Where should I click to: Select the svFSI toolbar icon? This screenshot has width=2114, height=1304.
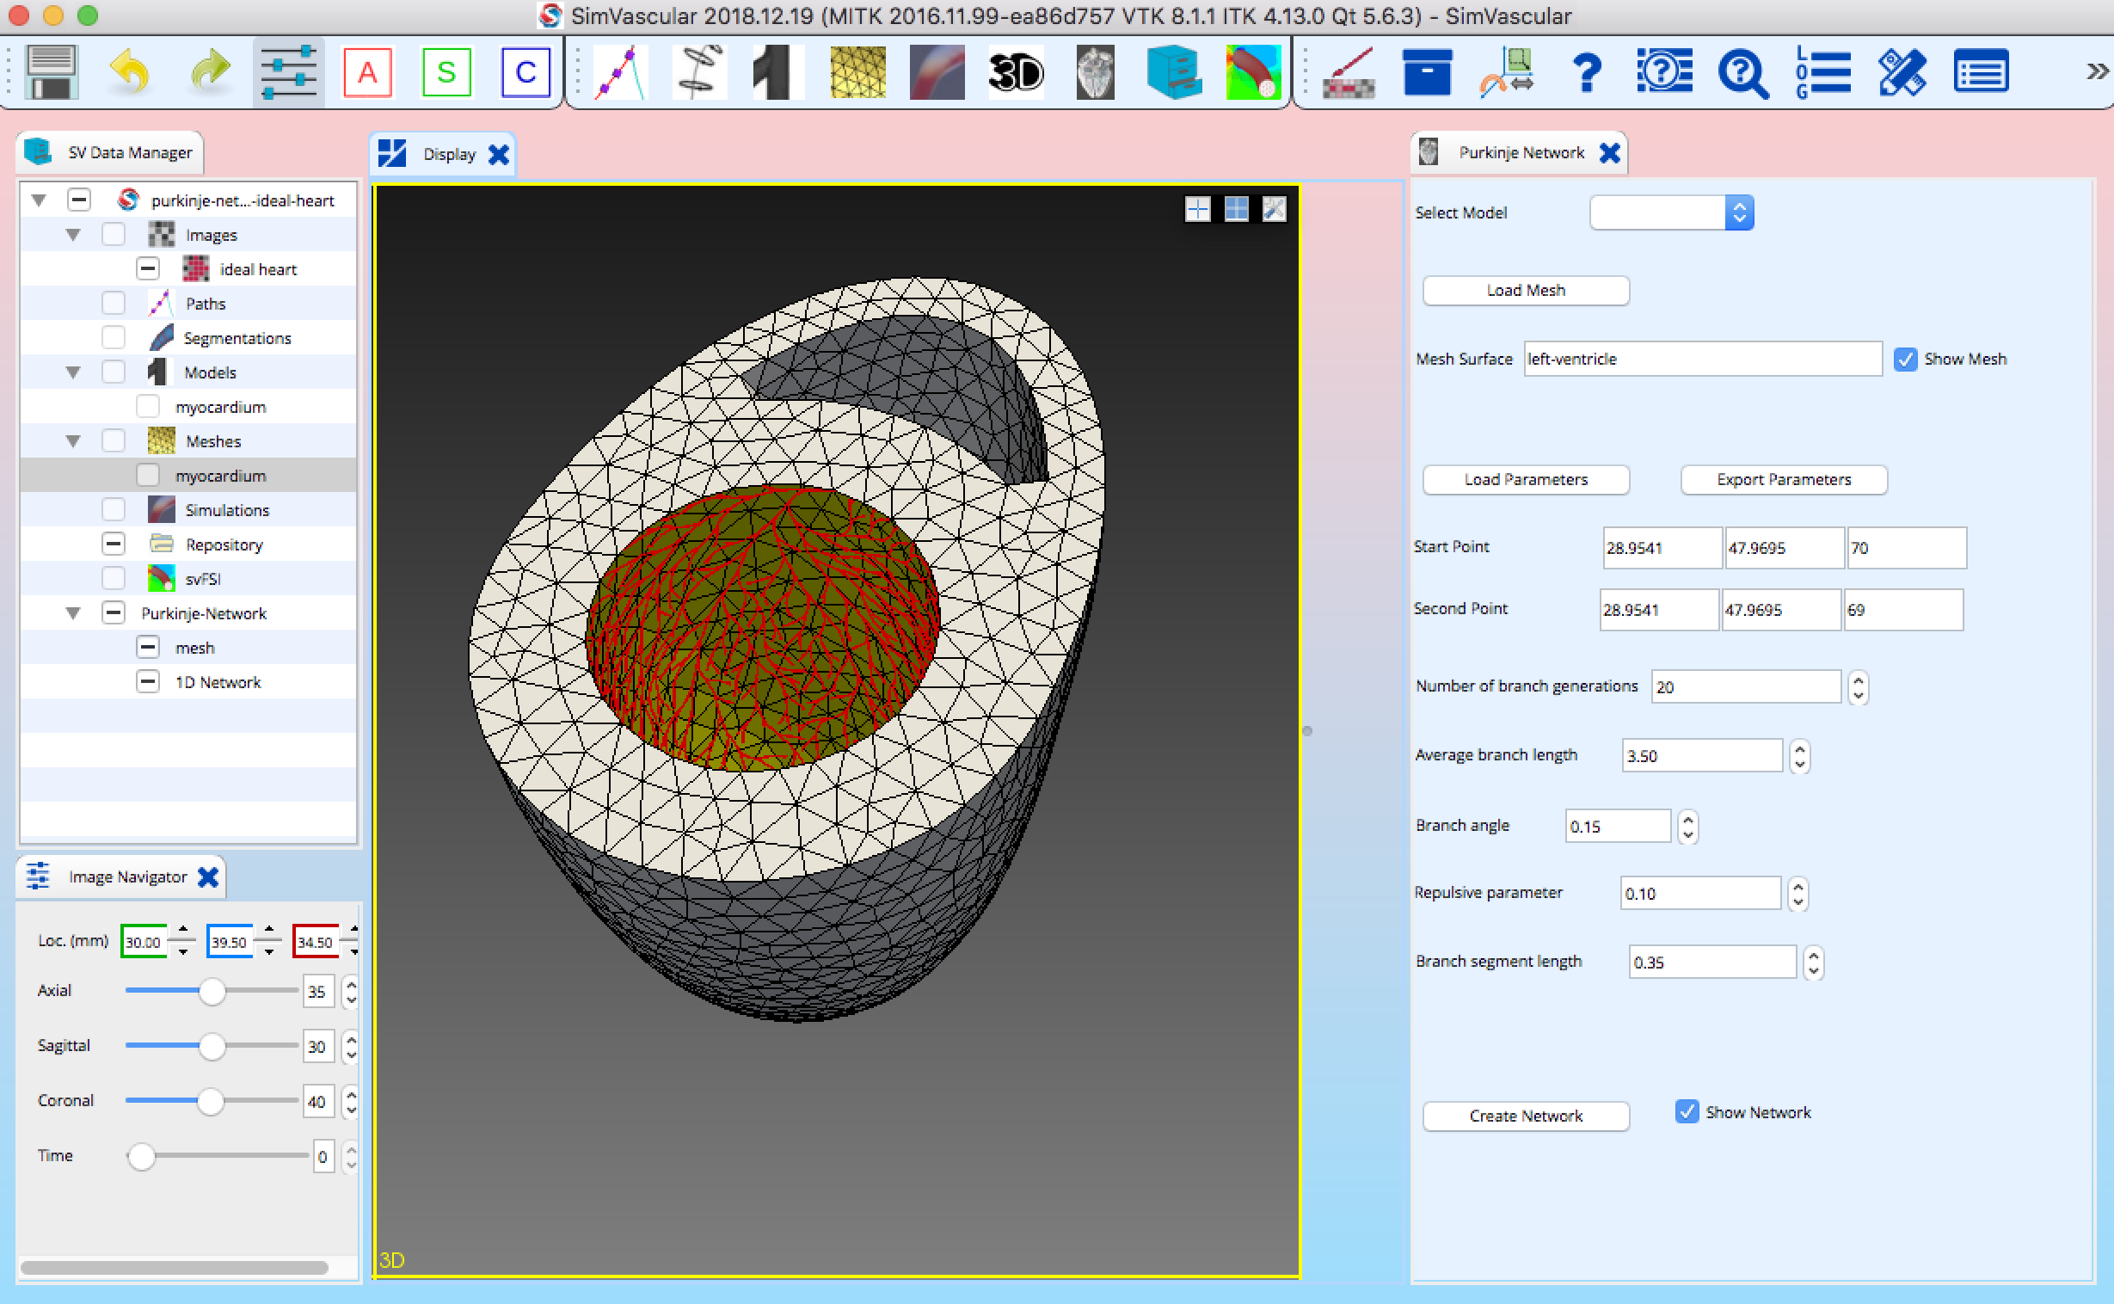[x=1255, y=72]
